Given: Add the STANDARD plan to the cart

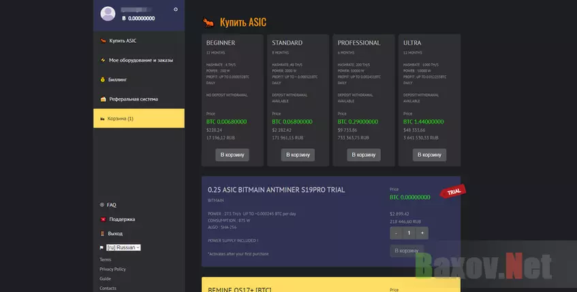Looking at the screenshot, I should [298, 155].
